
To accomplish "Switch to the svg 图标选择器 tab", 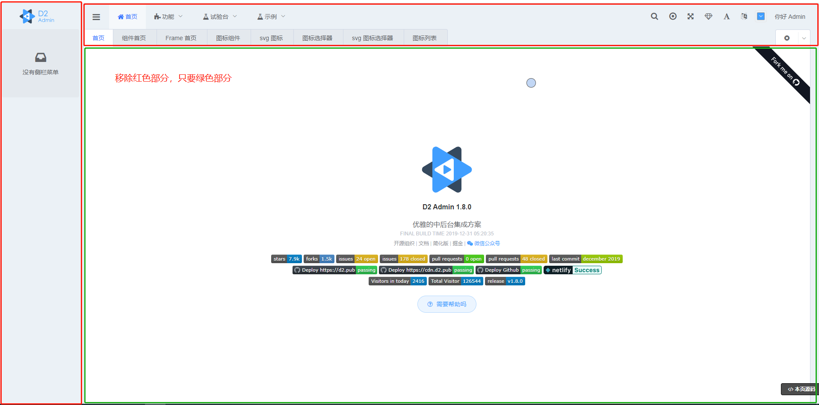I will pos(373,38).
